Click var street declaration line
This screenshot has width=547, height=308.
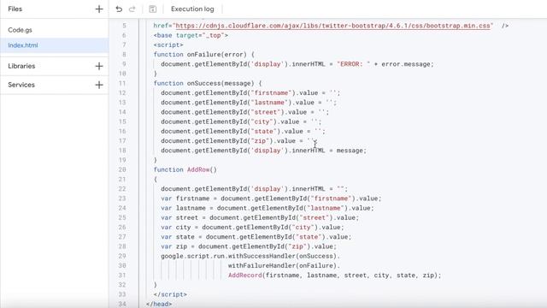pos(260,217)
